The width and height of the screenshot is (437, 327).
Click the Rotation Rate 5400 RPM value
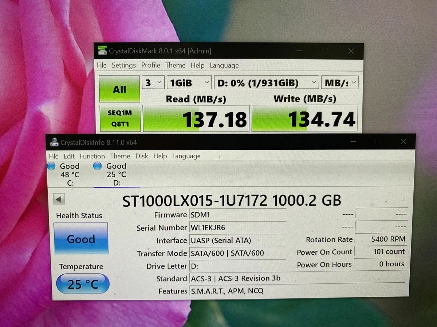381,239
